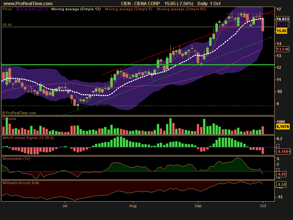The image size is (293, 220).
Task: Click the 17 price axis label
Action: [x=279, y=9]
